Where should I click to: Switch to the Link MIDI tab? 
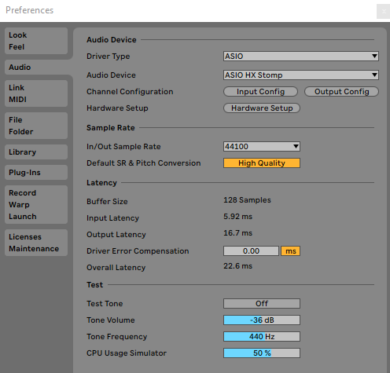coord(36,93)
